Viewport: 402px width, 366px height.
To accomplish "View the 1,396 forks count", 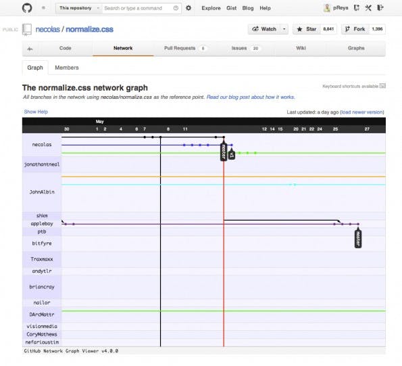I will coord(377,29).
